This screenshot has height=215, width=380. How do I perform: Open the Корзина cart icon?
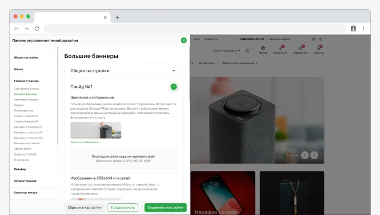(x=319, y=49)
